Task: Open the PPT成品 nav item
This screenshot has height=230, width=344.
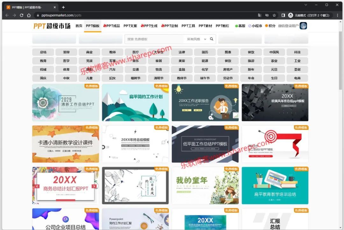Action: (x=111, y=26)
